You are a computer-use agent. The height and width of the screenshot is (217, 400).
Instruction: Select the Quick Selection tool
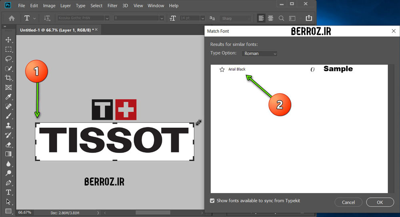coord(8,68)
